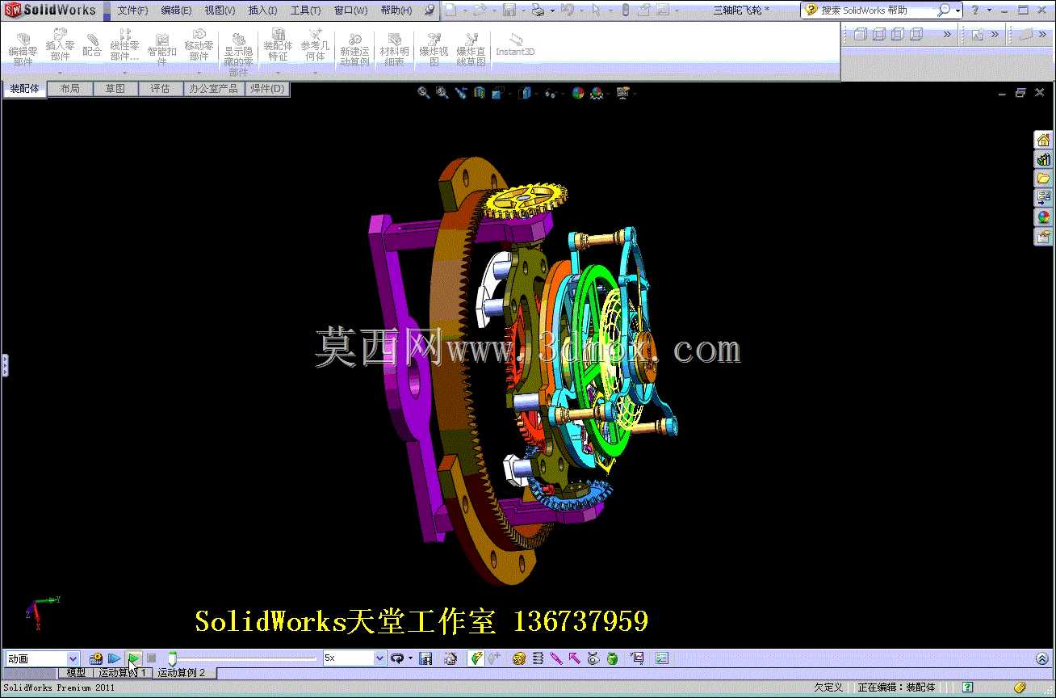
Task: Open the 办公室产品 tab
Action: [x=214, y=89]
